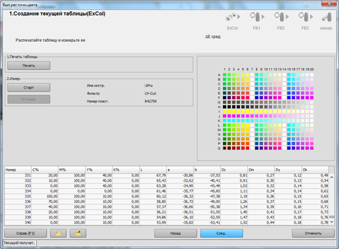Click the Печать button

[x=29, y=66]
